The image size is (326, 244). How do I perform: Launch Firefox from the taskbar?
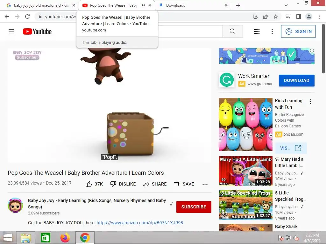(65, 238)
